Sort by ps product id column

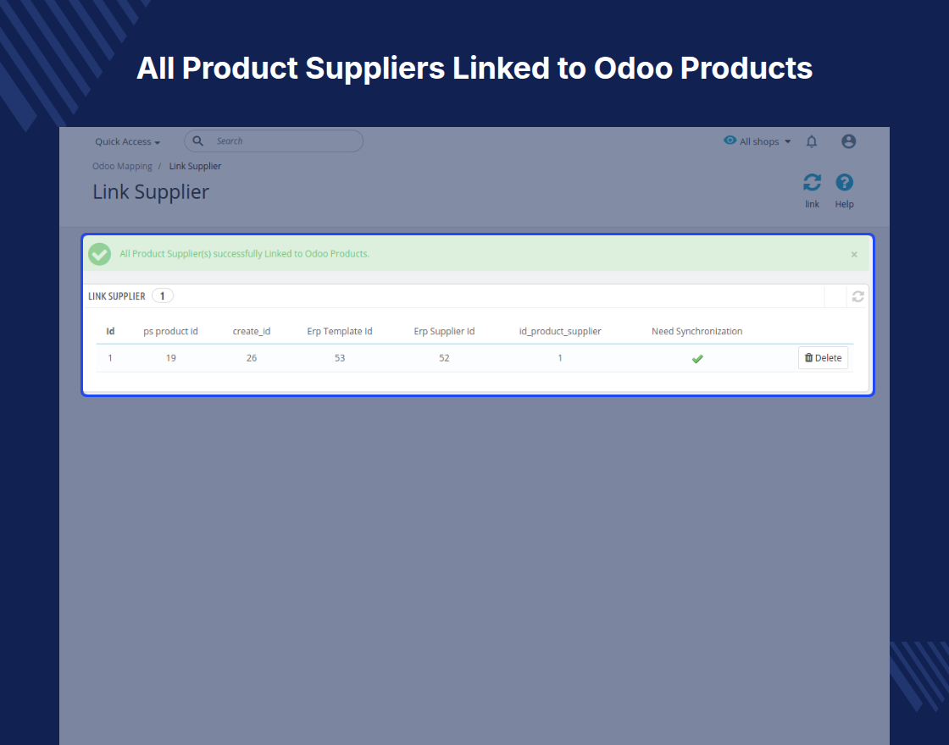(x=170, y=331)
